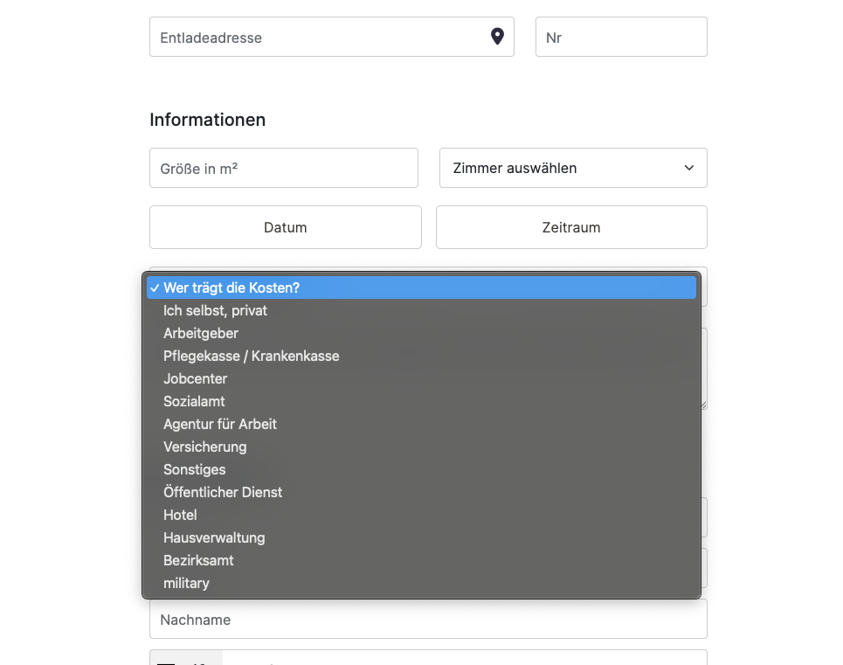Choose Hausverwaltung option
This screenshot has width=843, height=665.
[421, 537]
